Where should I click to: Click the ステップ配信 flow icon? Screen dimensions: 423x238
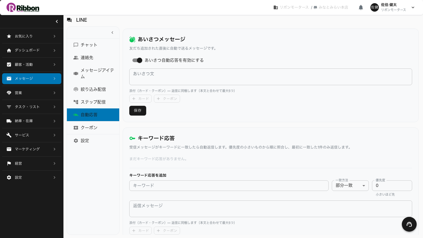[76, 102]
